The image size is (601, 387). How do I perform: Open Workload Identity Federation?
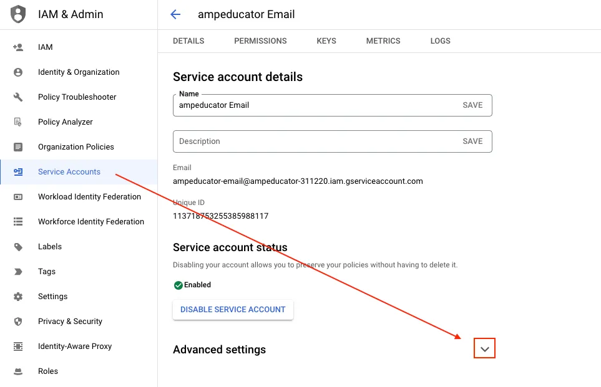pos(79,197)
